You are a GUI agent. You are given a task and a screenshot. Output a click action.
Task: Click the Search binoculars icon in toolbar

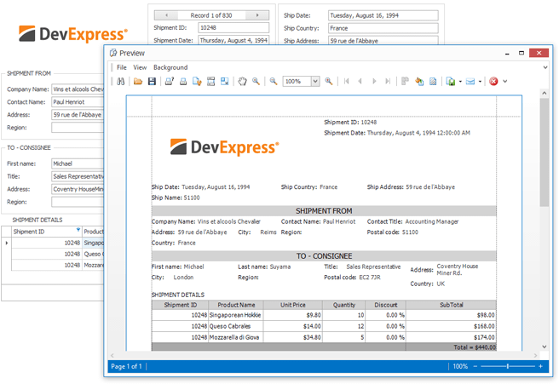(x=121, y=81)
